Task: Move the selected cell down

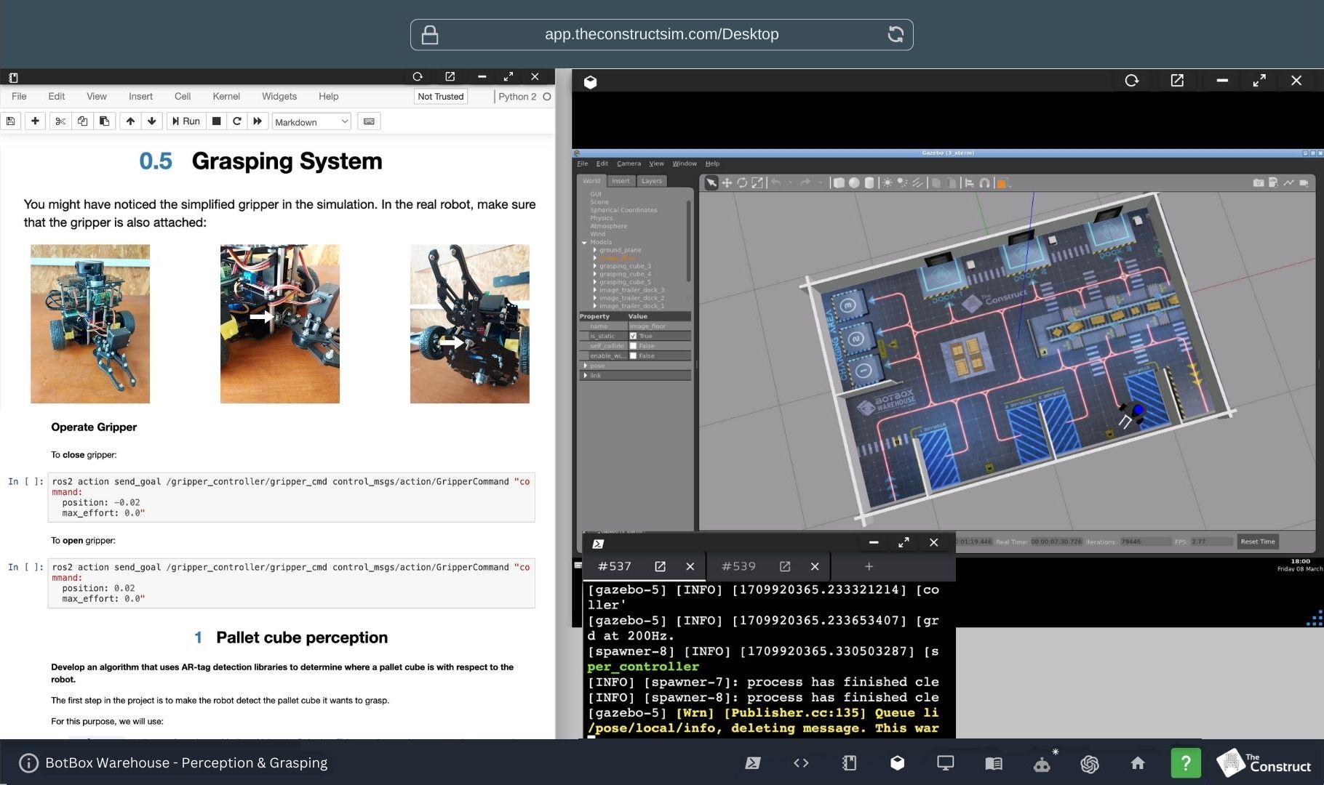Action: click(151, 121)
